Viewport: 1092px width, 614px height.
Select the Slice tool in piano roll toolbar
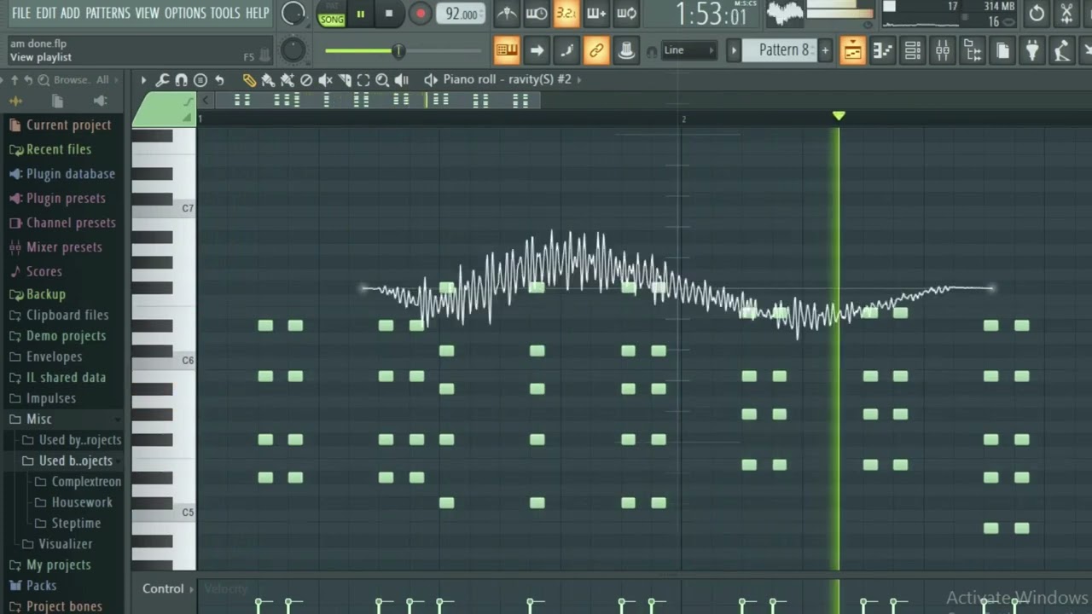(344, 80)
